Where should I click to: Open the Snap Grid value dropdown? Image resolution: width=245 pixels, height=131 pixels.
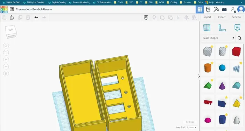coord(191,127)
